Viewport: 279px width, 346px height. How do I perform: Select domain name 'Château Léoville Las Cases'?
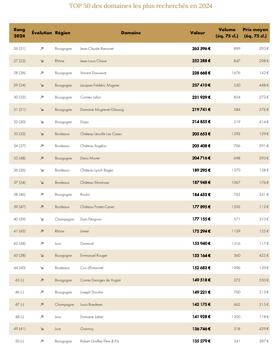[x=101, y=134]
